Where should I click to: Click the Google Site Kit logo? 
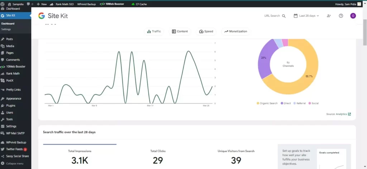[x=53, y=16]
